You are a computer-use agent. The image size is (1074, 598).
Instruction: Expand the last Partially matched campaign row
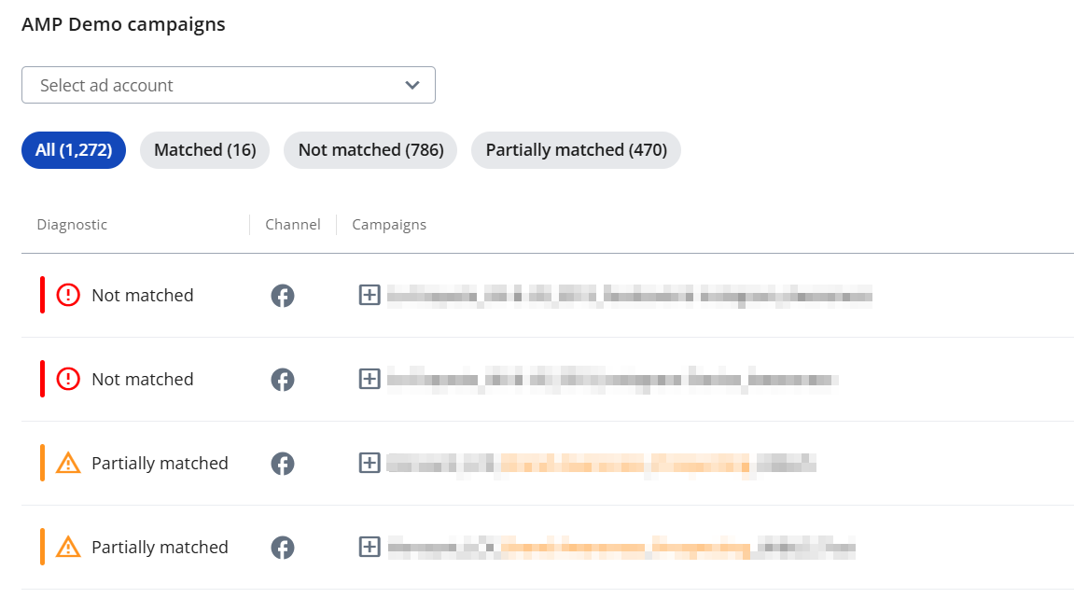coord(370,547)
